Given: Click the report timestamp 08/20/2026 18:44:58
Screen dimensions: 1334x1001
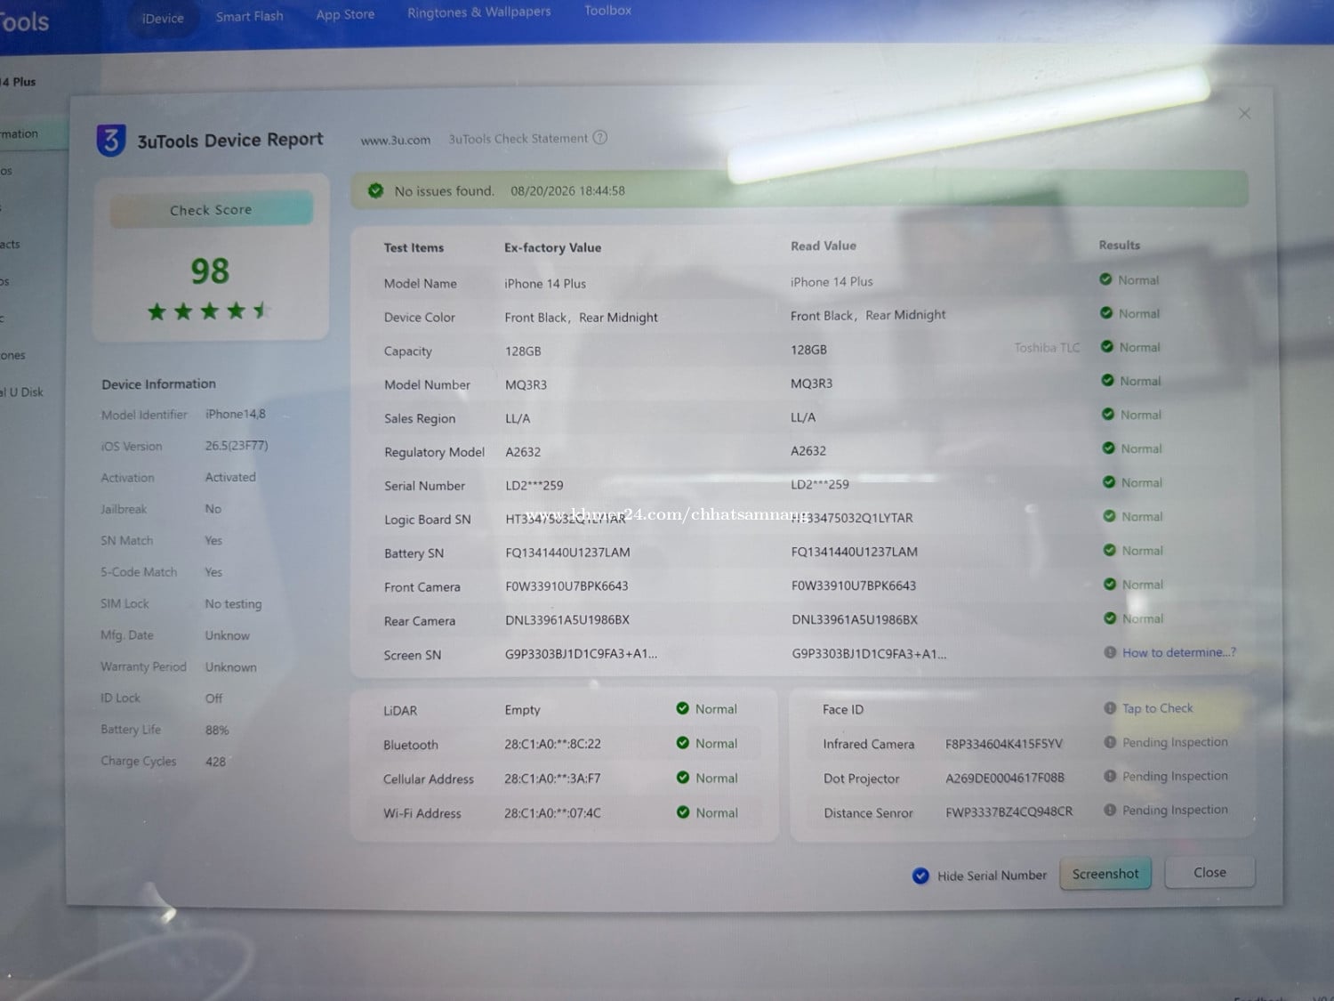Looking at the screenshot, I should (567, 190).
